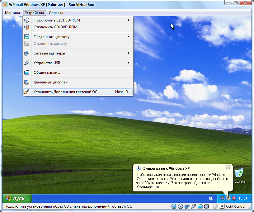Open Устройства USB submenu entry

click(78, 63)
